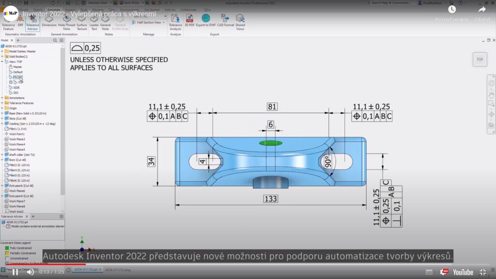
Task: Search the Model browser
Action: [x=55, y=41]
